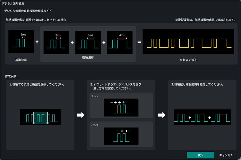Click the 複製波形 caption
This screenshot has height=160, width=241.
[x=88, y=57]
